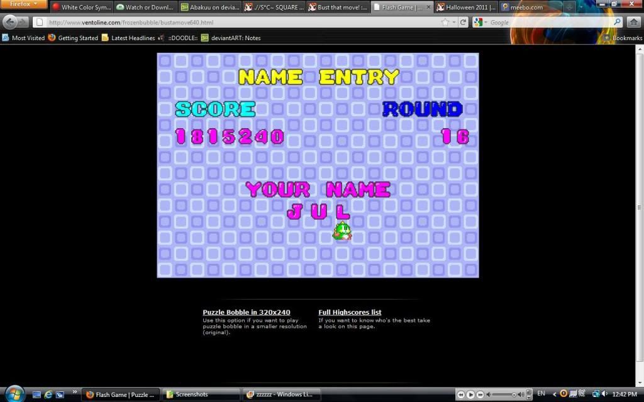Switch to the .//S*C~ SQUARE tab
Image resolution: width=644 pixels, height=402 pixels.
click(x=274, y=7)
